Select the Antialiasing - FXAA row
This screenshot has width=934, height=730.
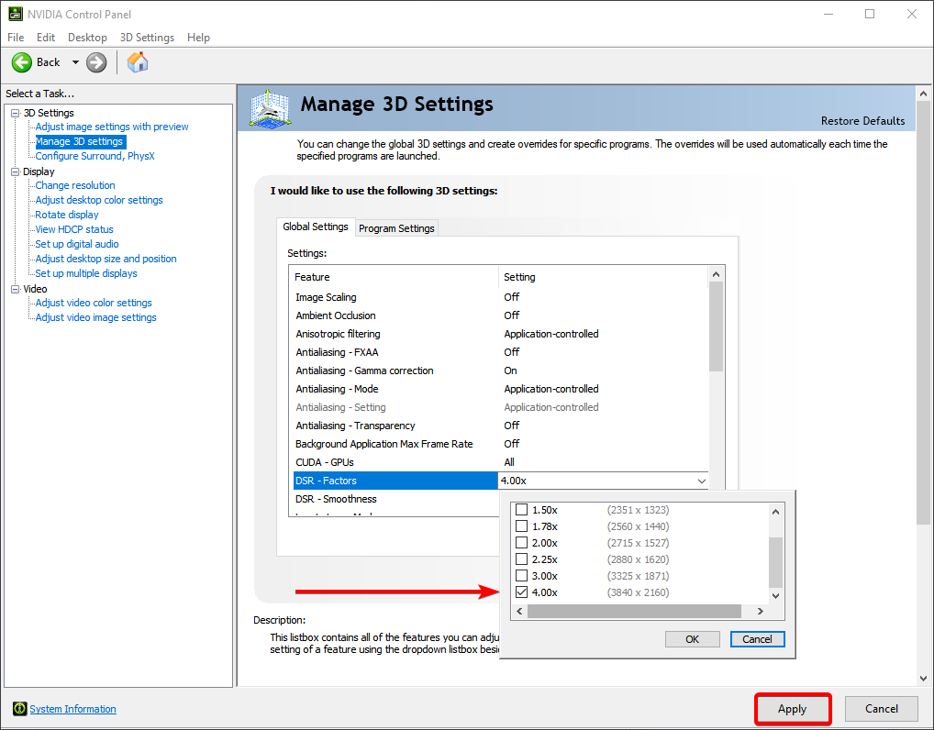point(500,352)
